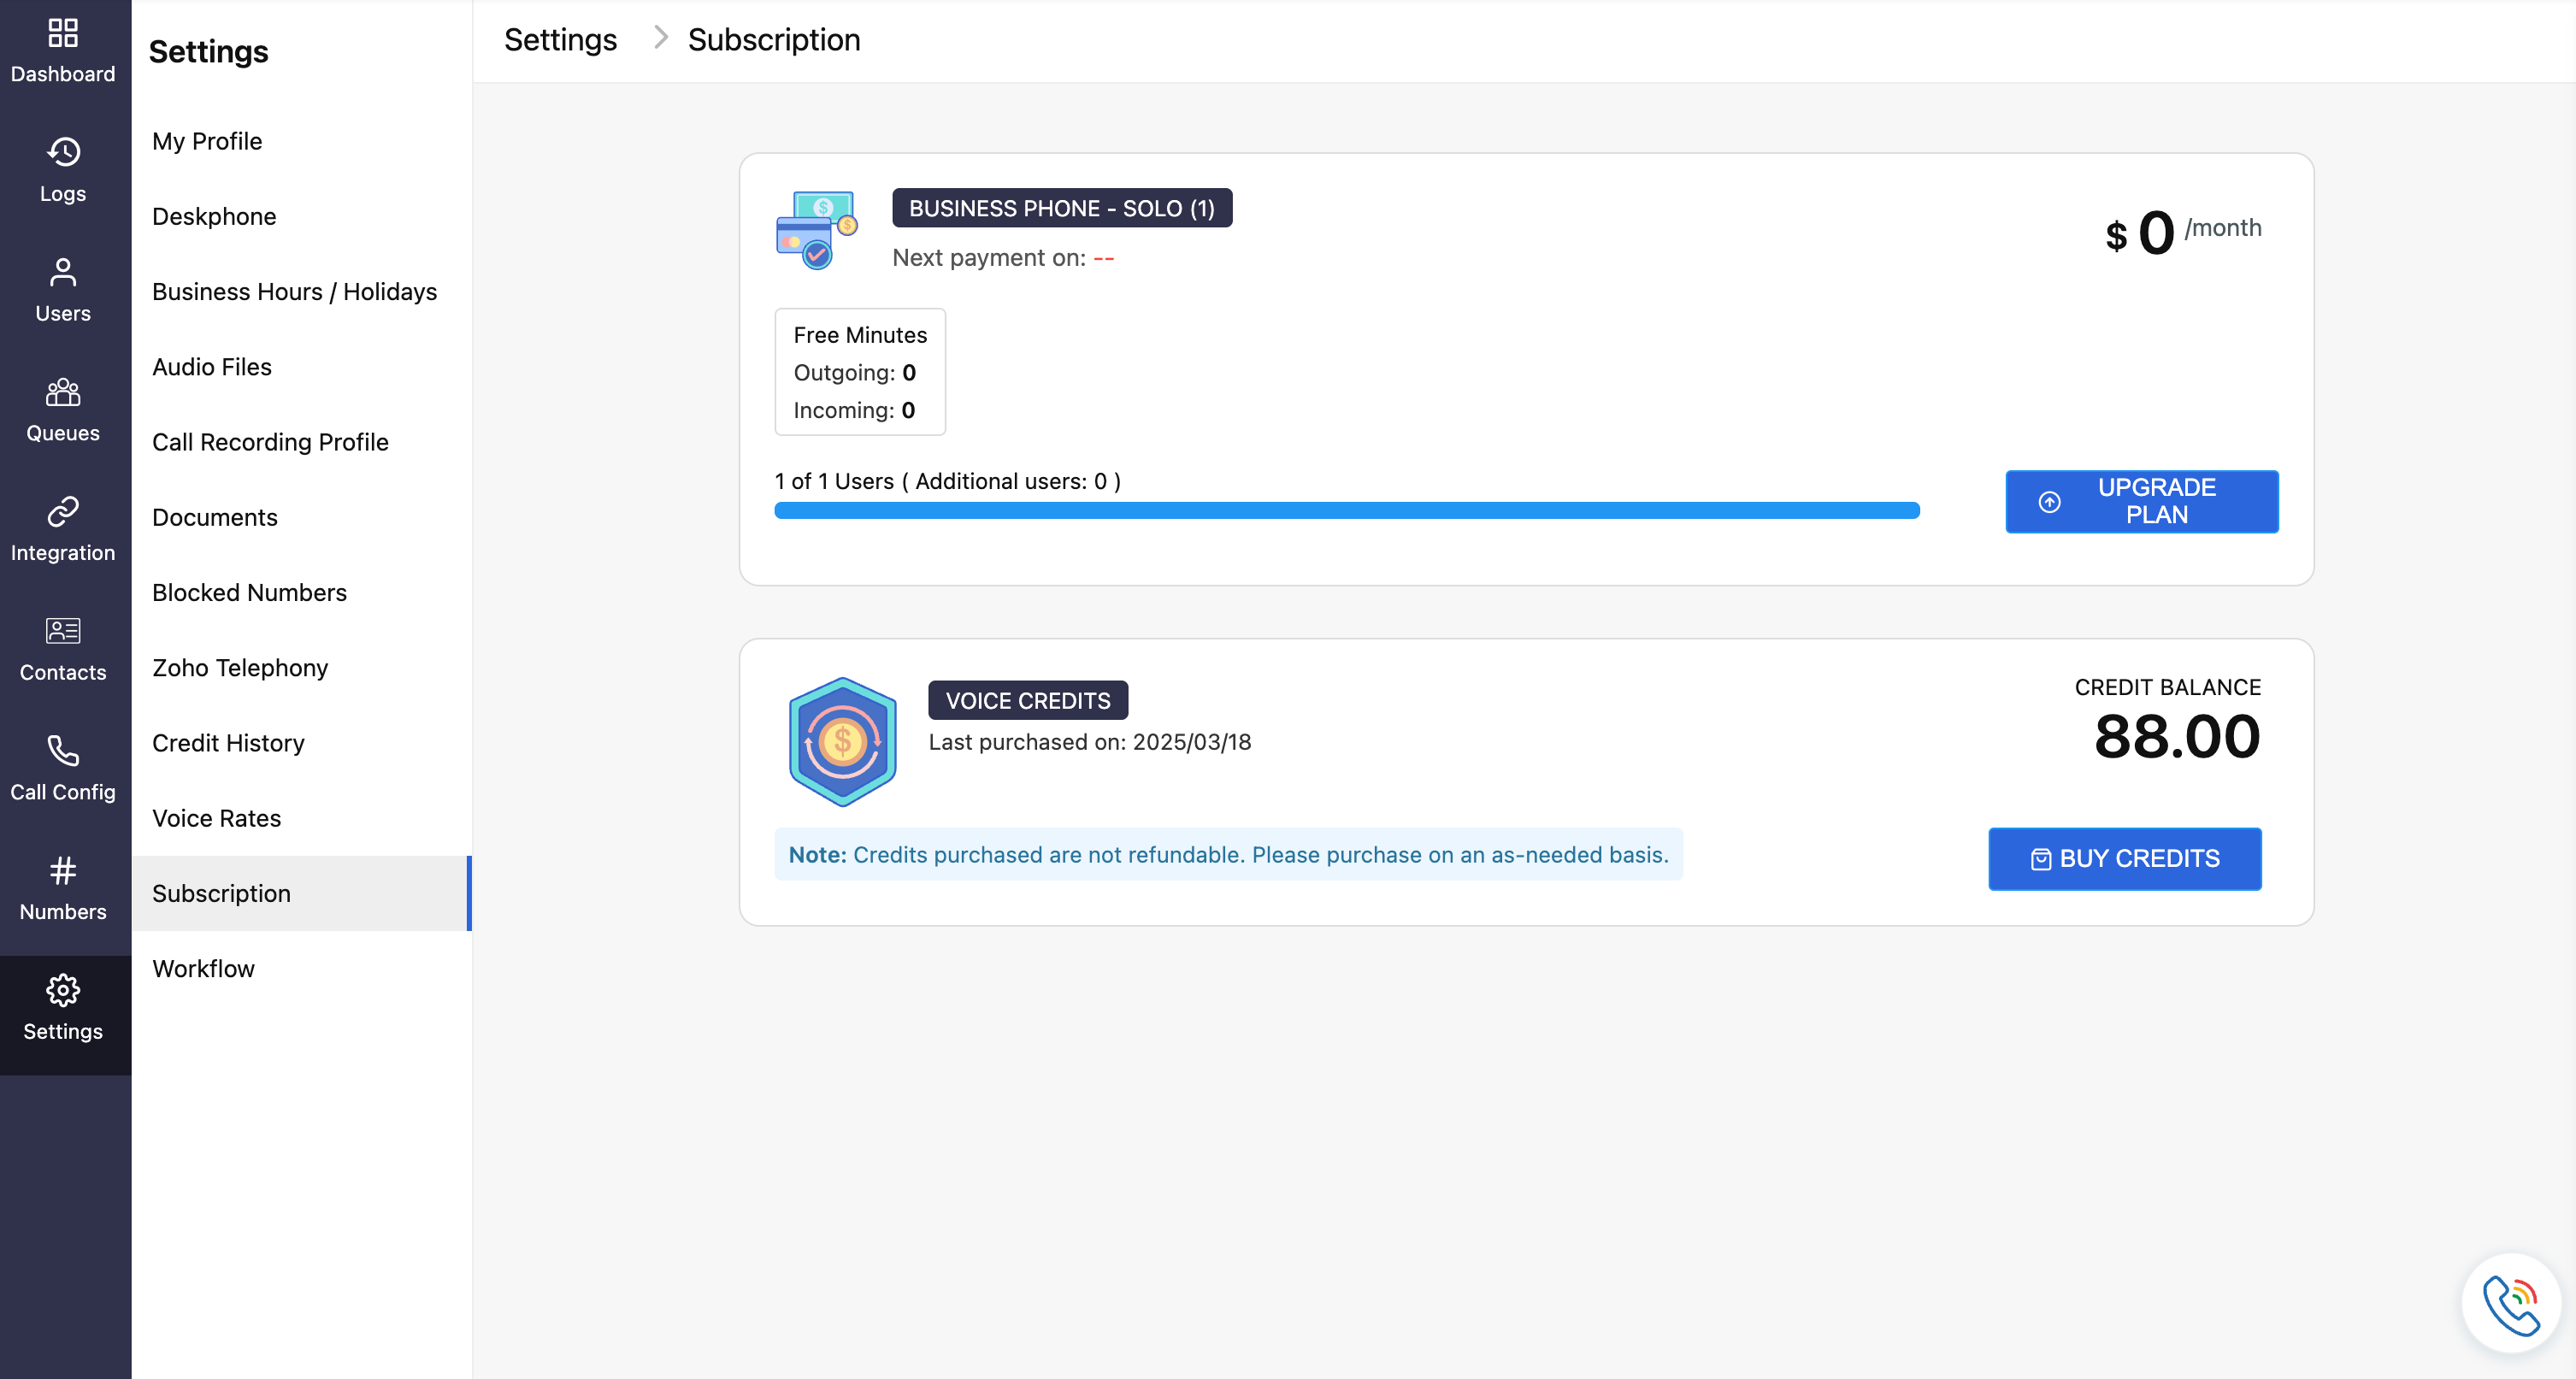Select Workflow in settings menu
This screenshot has height=1379, width=2576.
click(x=203, y=968)
